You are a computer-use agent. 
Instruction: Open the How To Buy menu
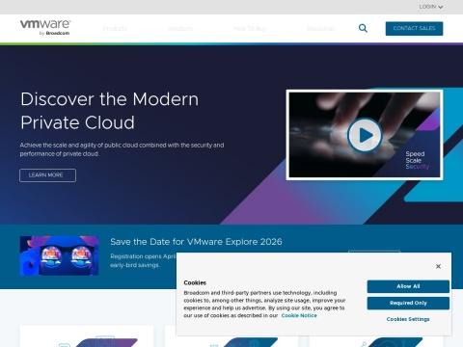250,29
